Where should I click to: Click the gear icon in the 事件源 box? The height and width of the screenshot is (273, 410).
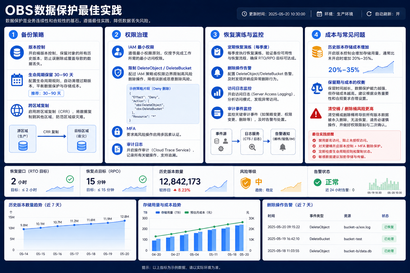point(221,149)
